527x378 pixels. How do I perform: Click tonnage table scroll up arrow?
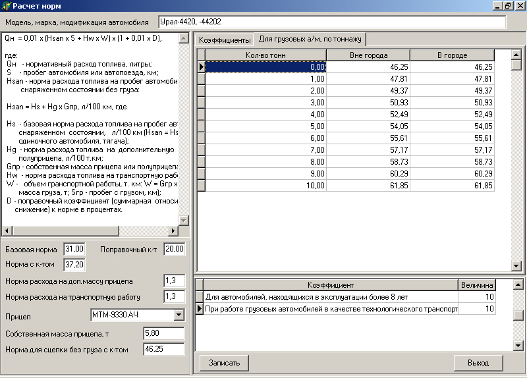tap(516, 55)
